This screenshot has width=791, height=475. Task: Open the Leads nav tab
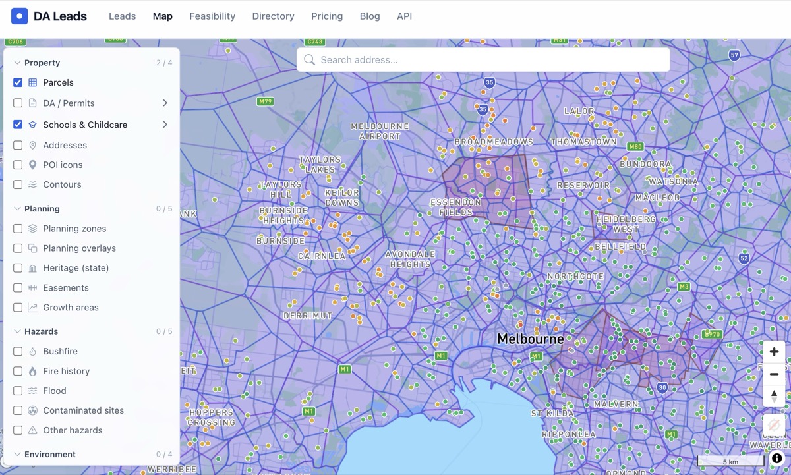tap(122, 16)
